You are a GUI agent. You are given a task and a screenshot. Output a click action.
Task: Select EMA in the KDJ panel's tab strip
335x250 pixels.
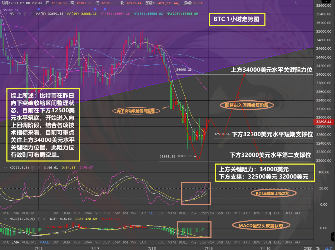point(15,213)
